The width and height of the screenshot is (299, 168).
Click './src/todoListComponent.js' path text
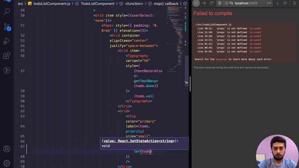pos(213,25)
